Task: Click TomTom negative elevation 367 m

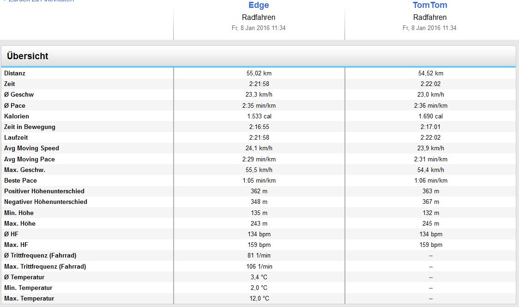Action: (x=430, y=202)
